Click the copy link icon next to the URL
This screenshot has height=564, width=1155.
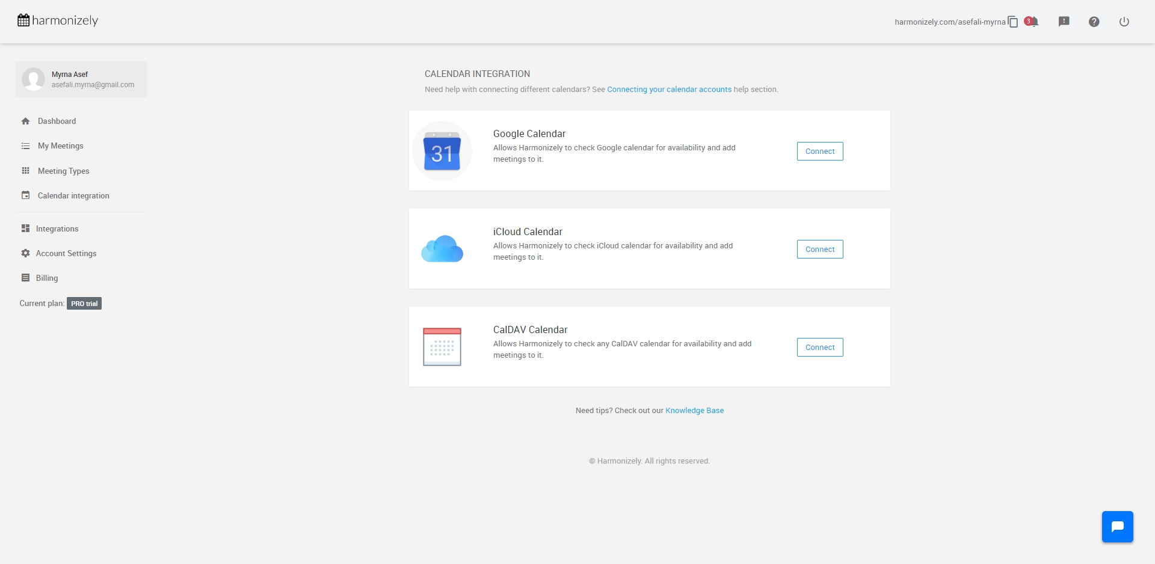click(x=1013, y=22)
